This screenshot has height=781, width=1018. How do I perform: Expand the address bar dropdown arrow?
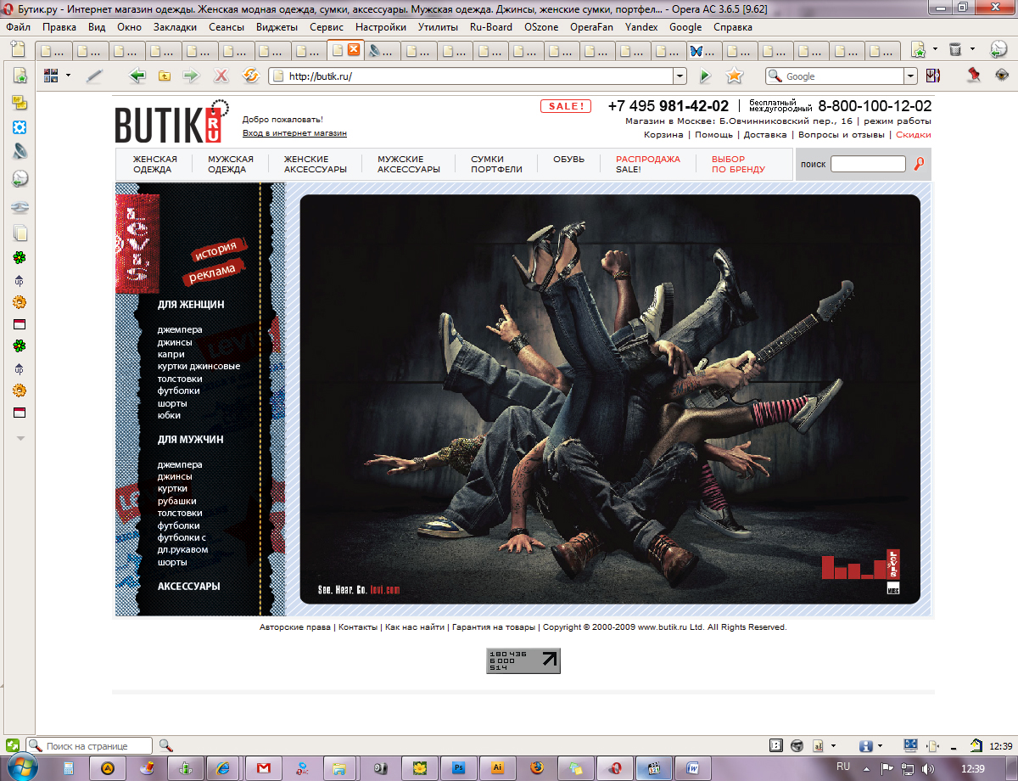(x=680, y=76)
